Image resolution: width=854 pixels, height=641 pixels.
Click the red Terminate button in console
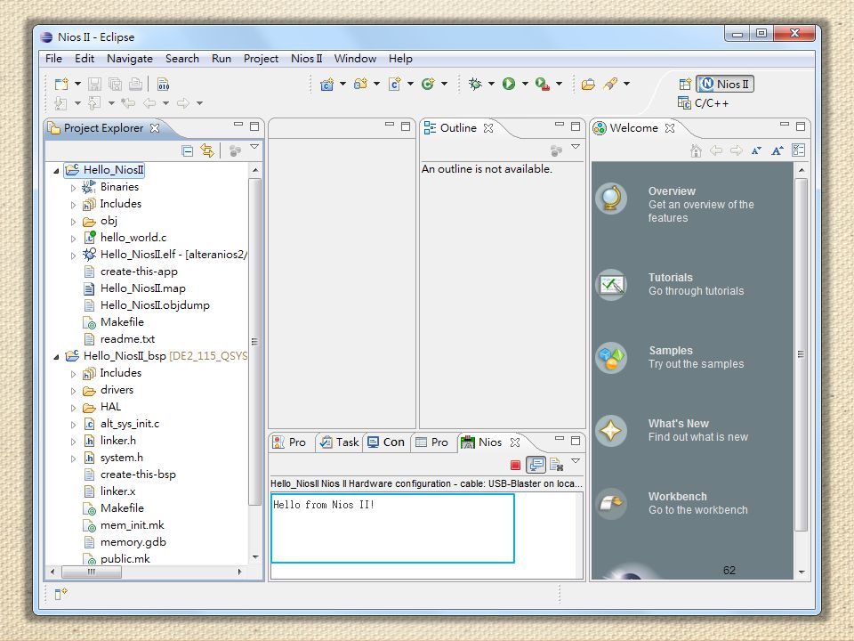(515, 465)
